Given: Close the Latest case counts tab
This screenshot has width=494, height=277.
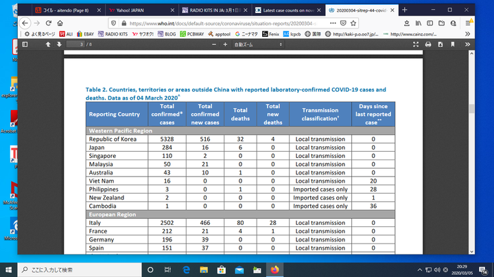Looking at the screenshot, I should tap(319, 10).
